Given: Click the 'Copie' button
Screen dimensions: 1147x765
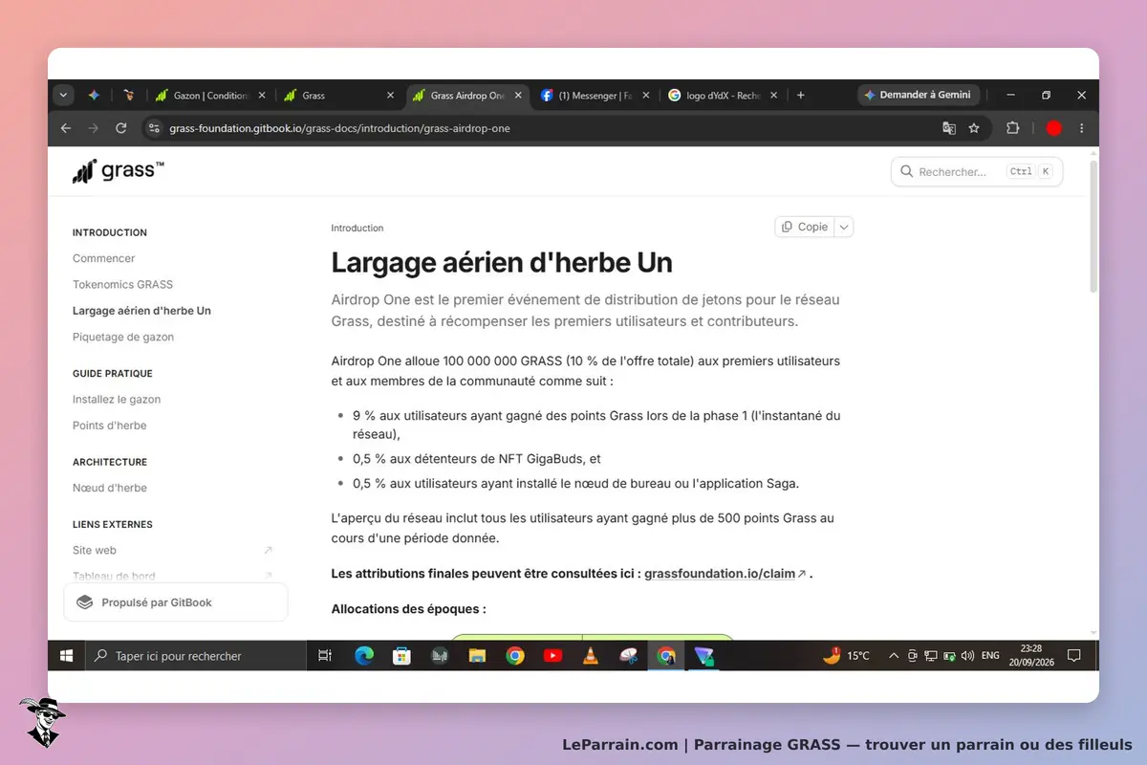Looking at the screenshot, I should (x=804, y=227).
